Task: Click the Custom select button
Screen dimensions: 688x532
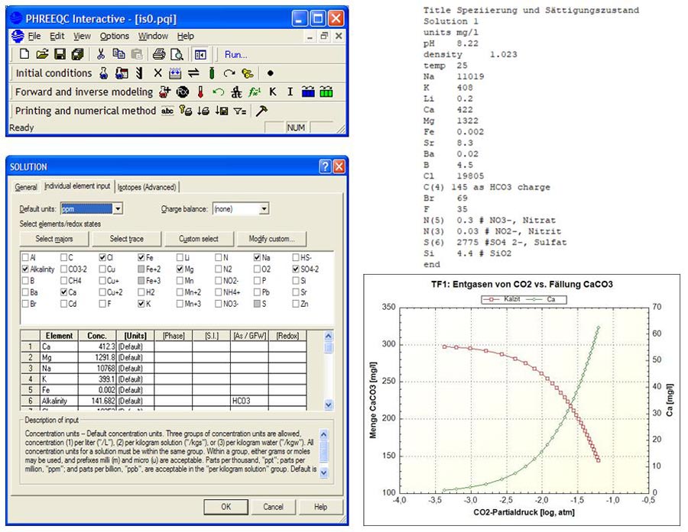Action: (199, 239)
